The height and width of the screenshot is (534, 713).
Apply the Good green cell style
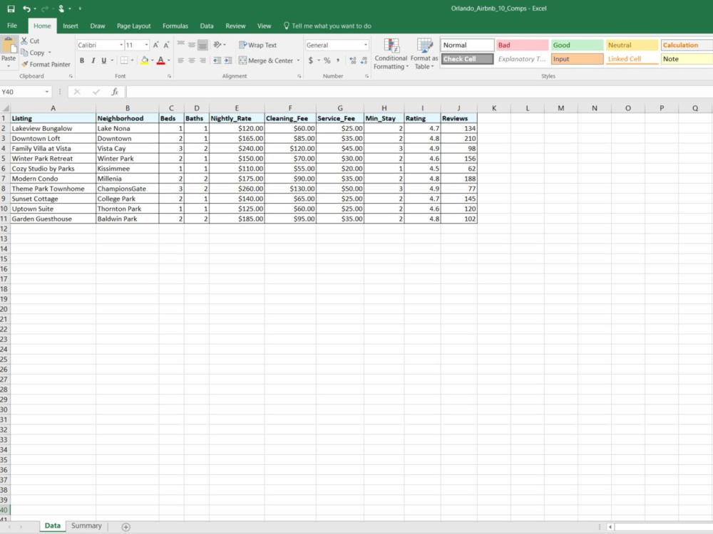click(x=578, y=45)
